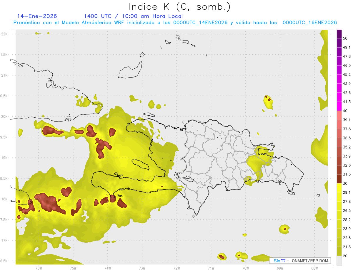Click latitude label "17N"

tap(4, 240)
